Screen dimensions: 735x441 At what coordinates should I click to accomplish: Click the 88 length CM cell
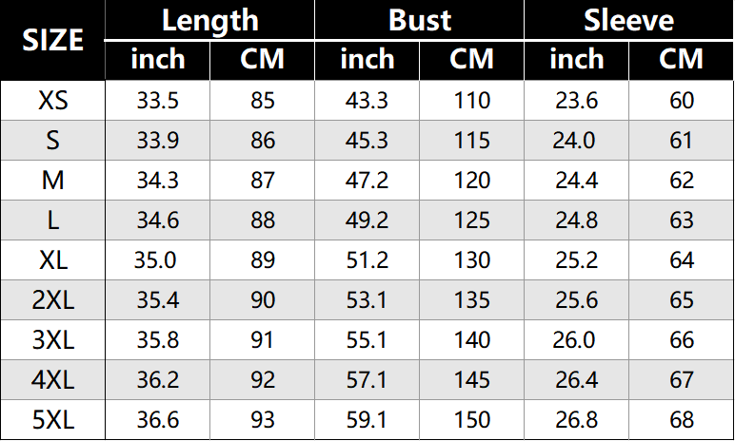[263, 220]
